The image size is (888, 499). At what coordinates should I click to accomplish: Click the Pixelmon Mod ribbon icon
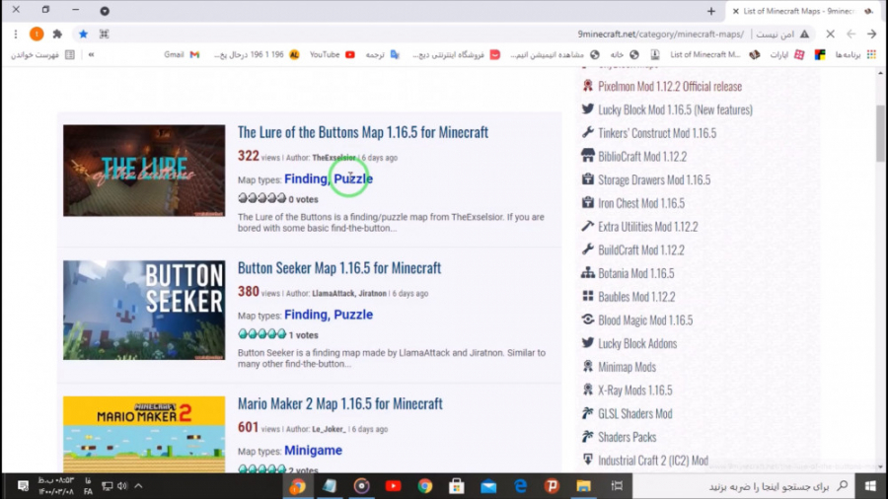coord(587,86)
